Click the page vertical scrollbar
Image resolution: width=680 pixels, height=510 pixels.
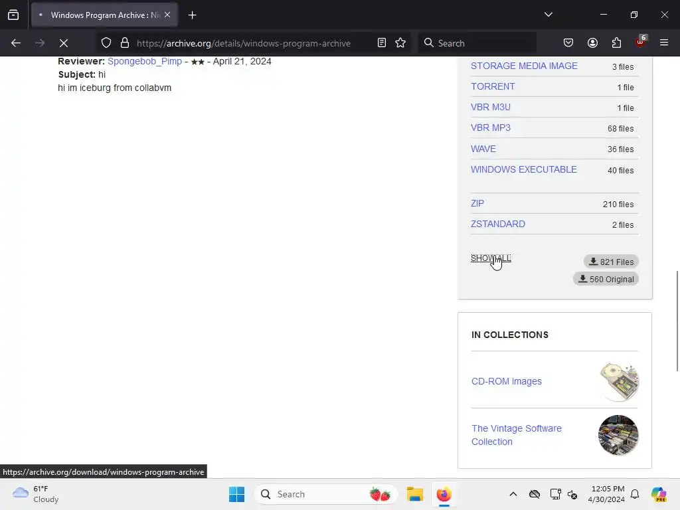[x=677, y=321]
